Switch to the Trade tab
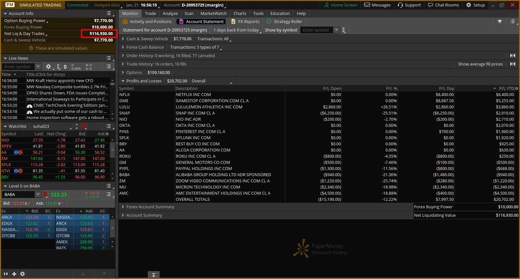The width and height of the screenshot is (520, 279). [x=150, y=13]
